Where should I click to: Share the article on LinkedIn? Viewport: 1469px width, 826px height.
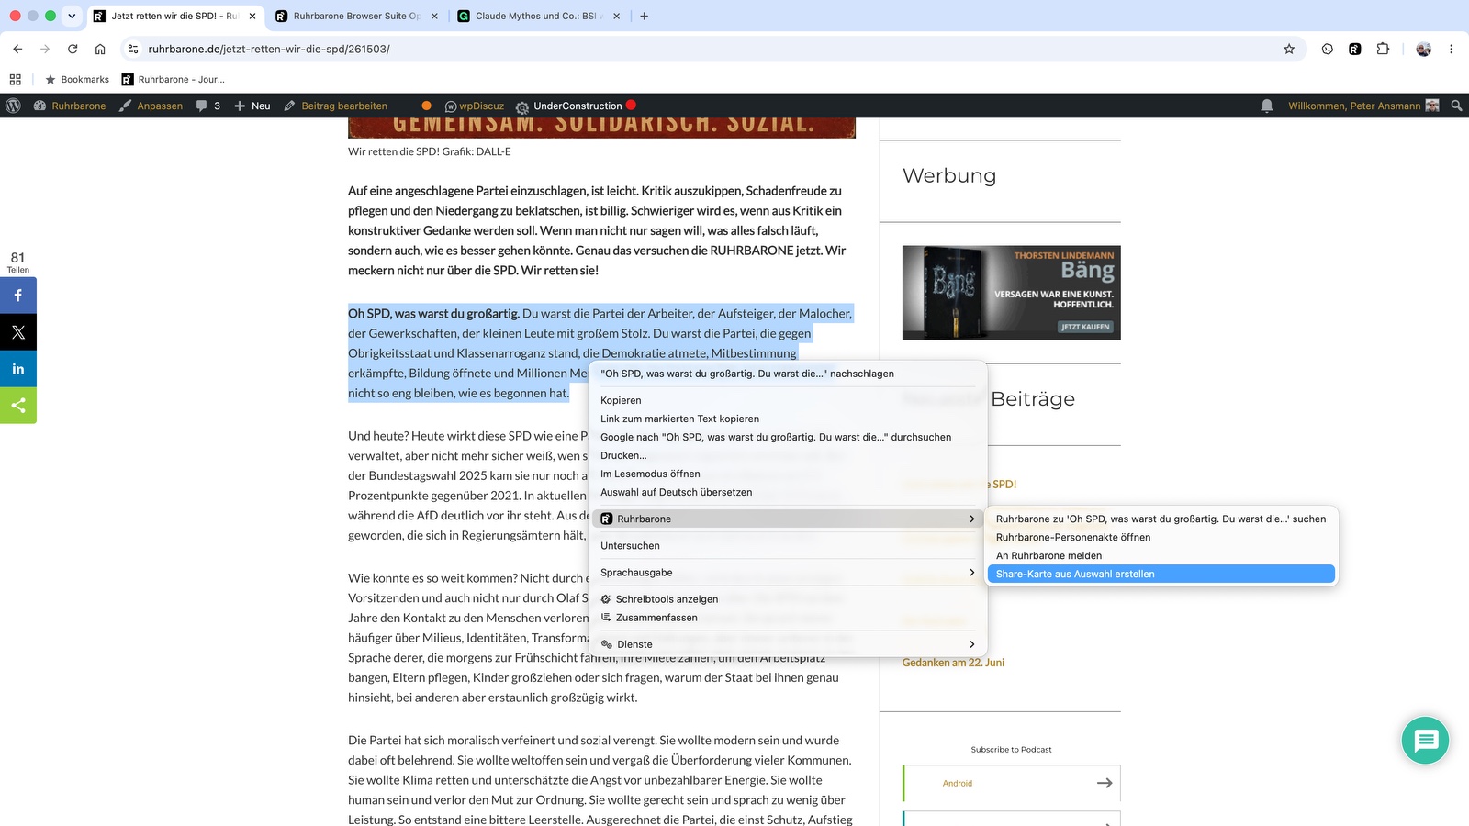point(18,369)
